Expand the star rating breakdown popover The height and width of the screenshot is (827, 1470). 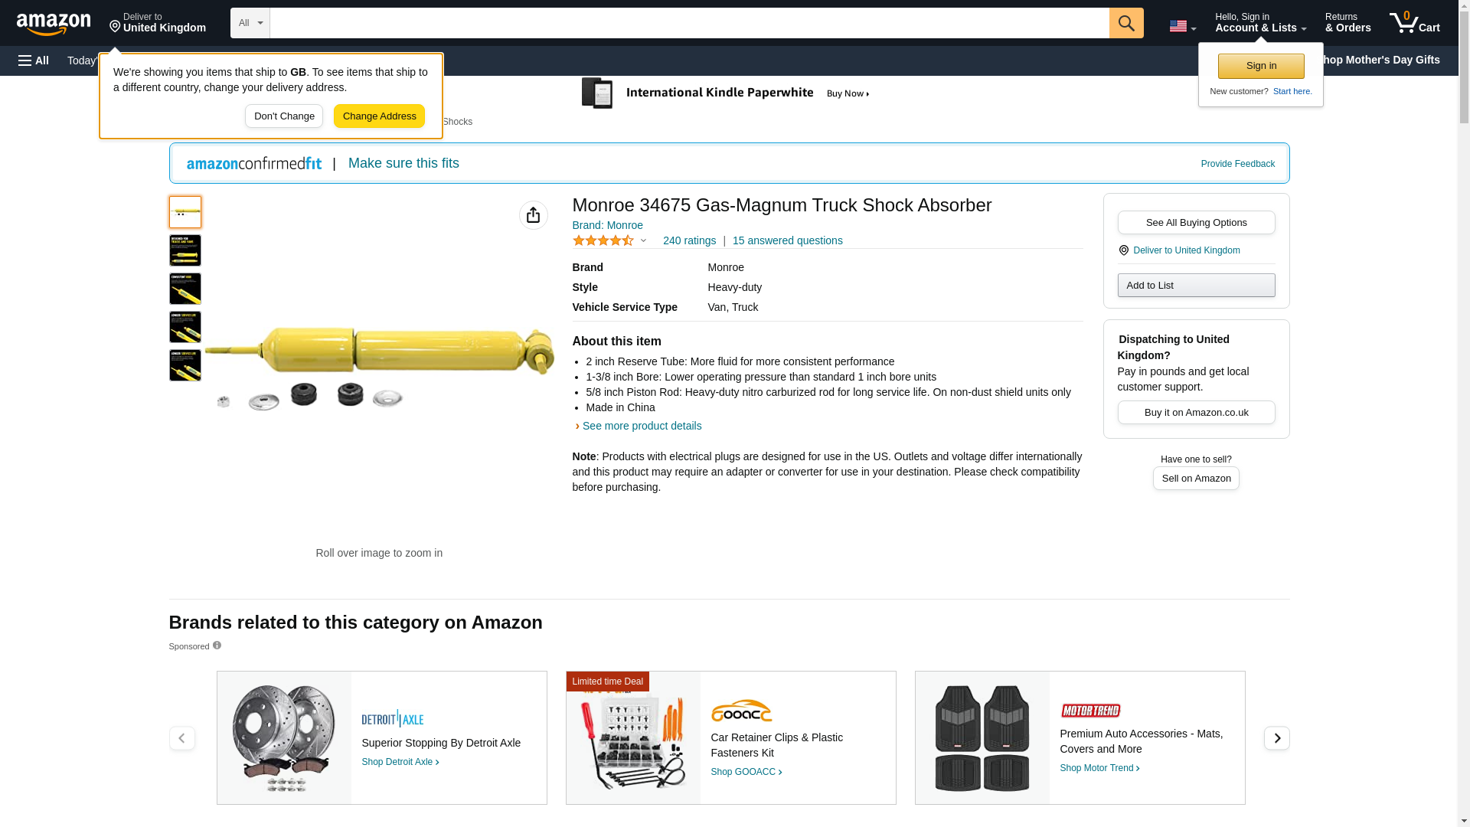610,240
